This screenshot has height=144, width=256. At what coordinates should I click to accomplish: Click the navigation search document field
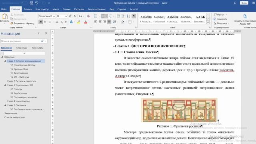click(x=20, y=41)
